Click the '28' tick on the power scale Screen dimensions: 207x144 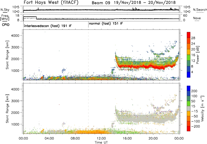click(193, 38)
